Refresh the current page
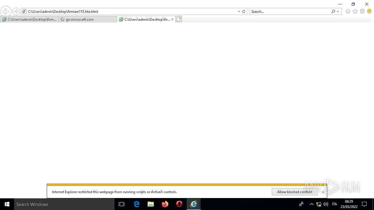Viewport: 374px width, 210px height. coord(244,11)
